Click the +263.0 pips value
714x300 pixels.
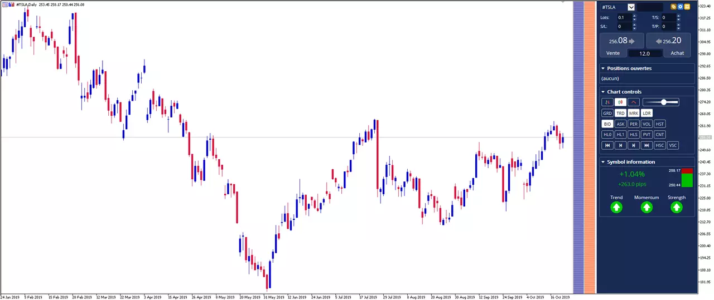pos(632,184)
